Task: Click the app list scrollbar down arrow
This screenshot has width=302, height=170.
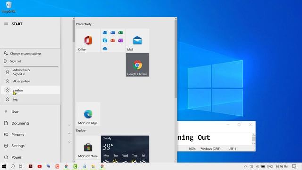Action: (x=74, y=161)
